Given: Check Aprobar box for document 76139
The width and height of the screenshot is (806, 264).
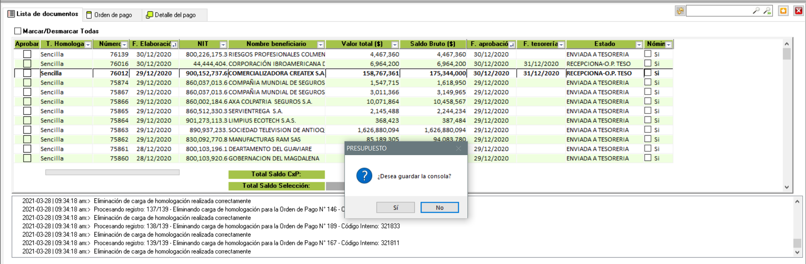Looking at the screenshot, I should point(27,54).
